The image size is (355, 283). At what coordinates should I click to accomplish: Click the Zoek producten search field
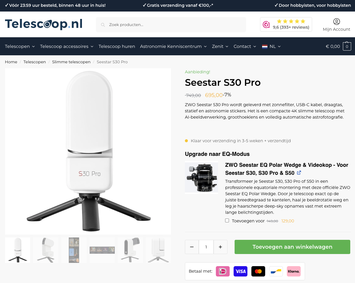pyautogui.click(x=171, y=25)
